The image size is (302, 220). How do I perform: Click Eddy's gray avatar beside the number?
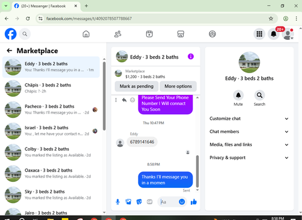pos(120,143)
